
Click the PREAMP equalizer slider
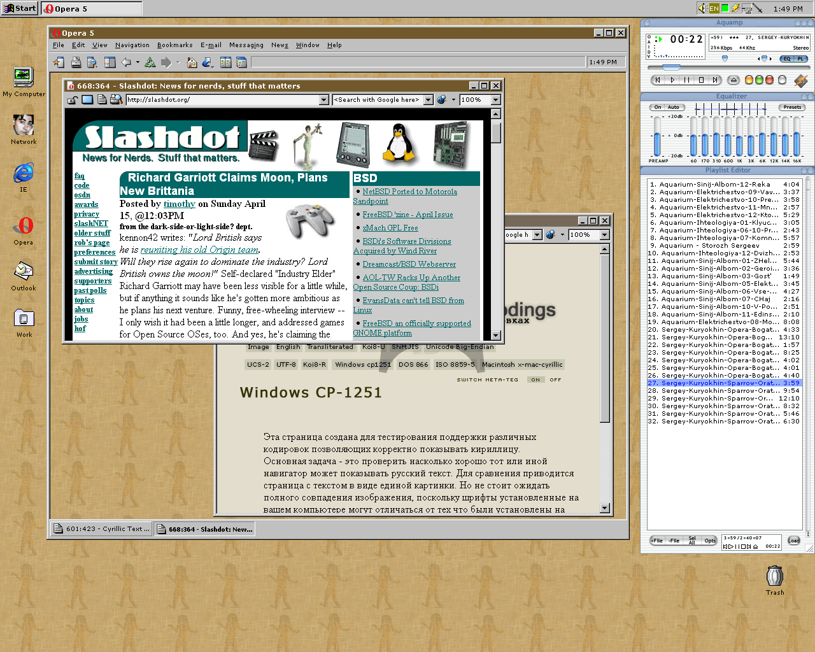(x=658, y=136)
